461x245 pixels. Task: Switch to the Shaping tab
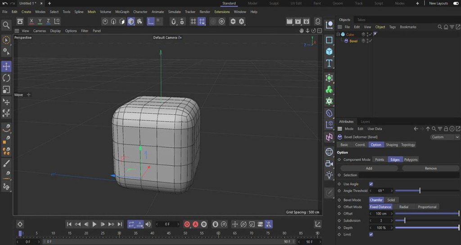point(391,145)
